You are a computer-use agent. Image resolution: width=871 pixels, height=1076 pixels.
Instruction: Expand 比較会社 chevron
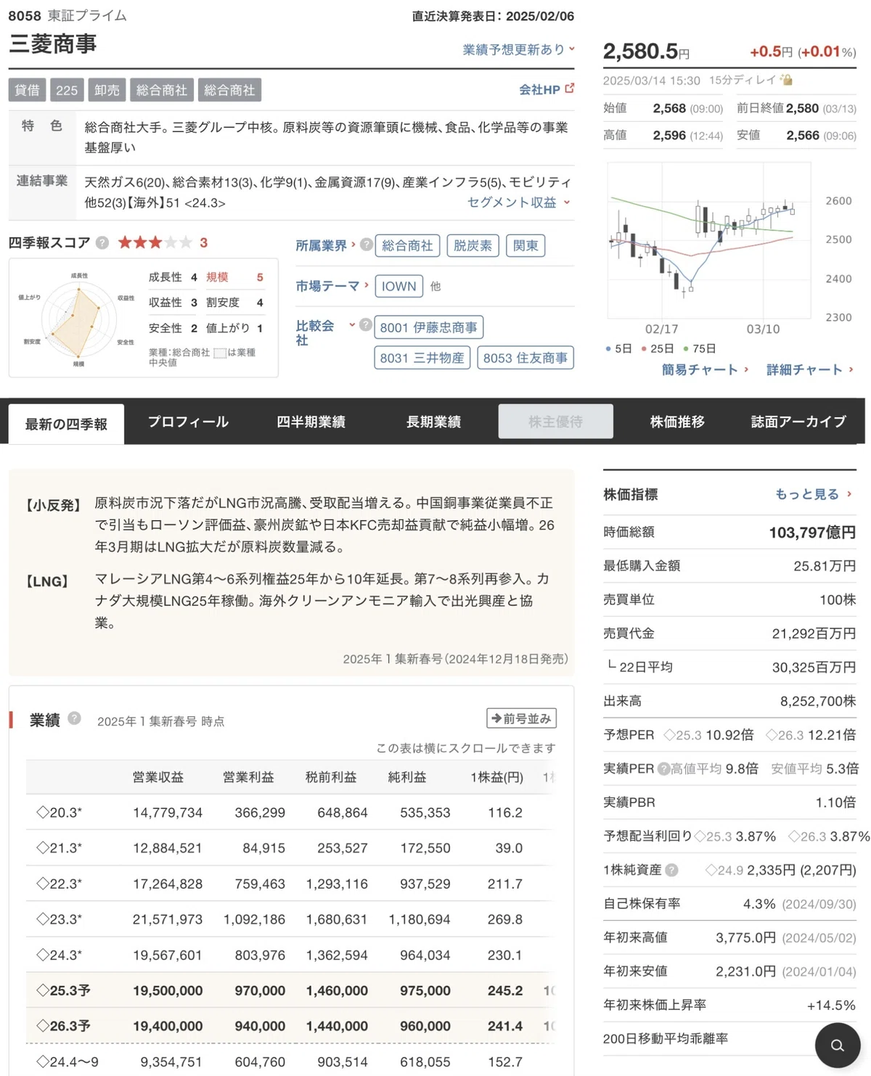coord(352,325)
